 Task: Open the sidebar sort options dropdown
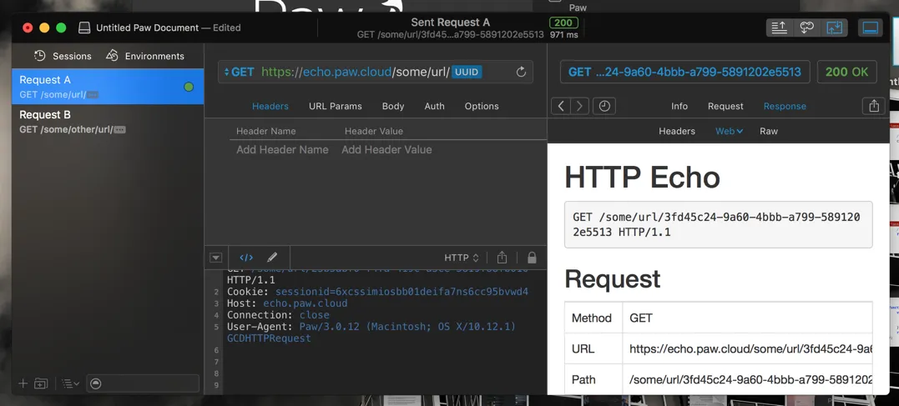coord(70,383)
